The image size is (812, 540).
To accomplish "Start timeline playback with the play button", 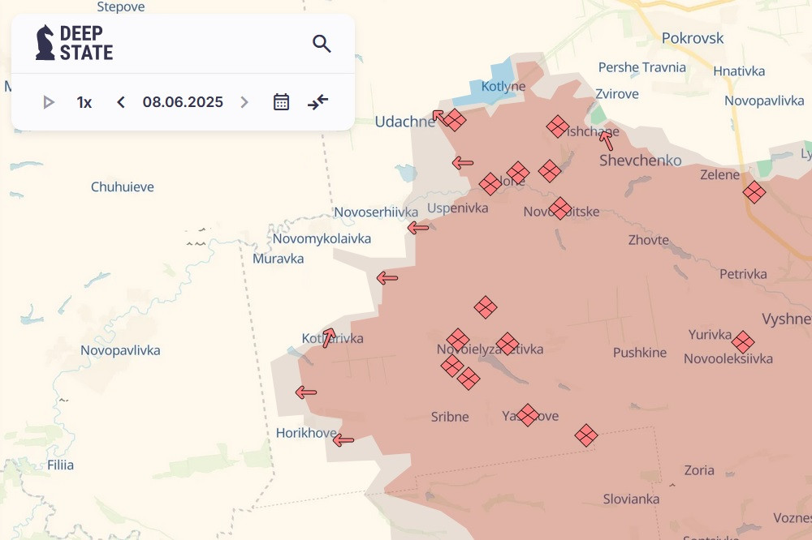I will tap(49, 101).
